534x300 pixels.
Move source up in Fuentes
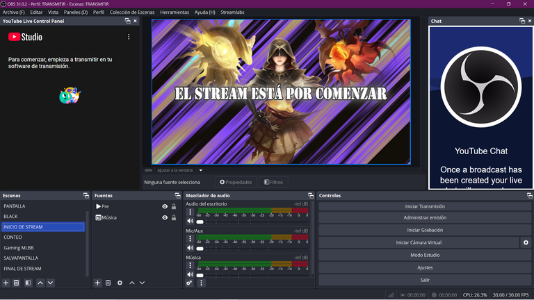pyautogui.click(x=132, y=283)
